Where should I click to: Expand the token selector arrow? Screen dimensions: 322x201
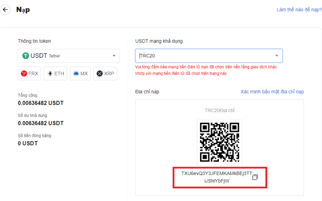pos(114,56)
